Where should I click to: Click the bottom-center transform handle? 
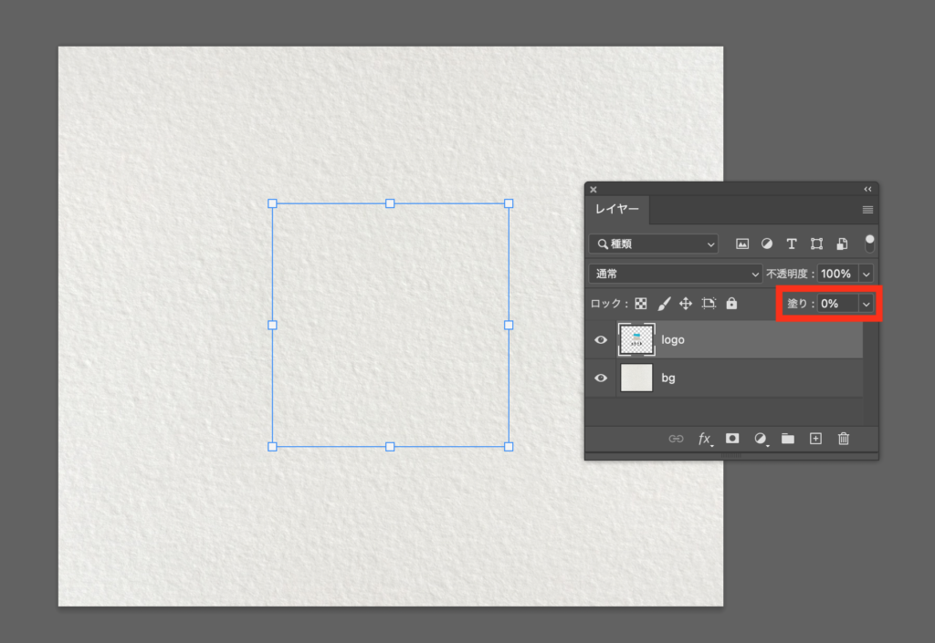[390, 447]
